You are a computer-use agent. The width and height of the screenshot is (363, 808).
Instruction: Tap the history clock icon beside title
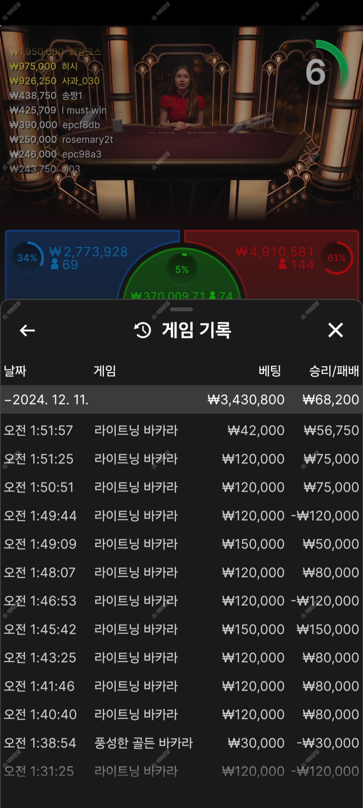[x=143, y=330]
